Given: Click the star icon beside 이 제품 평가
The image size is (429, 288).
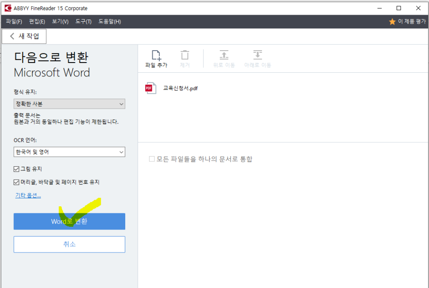Looking at the screenshot, I should coord(392,22).
